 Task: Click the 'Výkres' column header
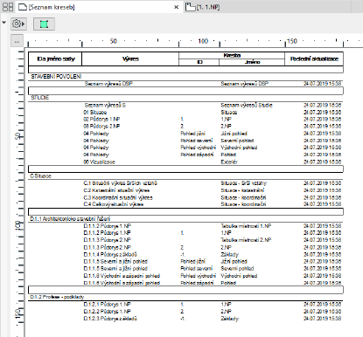point(130,59)
